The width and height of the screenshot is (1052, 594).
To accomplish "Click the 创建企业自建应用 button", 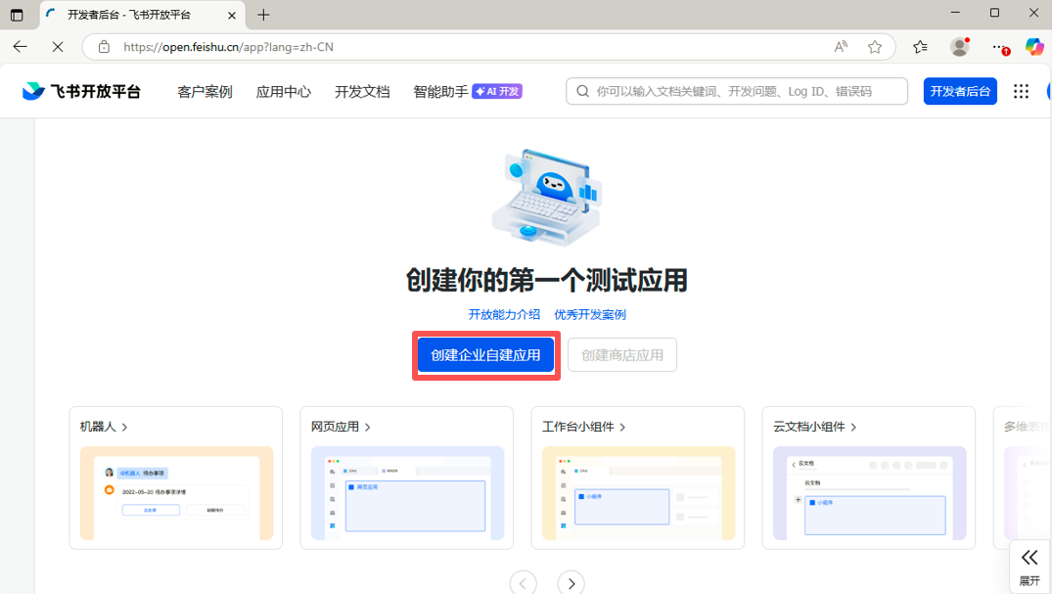I will pyautogui.click(x=485, y=354).
